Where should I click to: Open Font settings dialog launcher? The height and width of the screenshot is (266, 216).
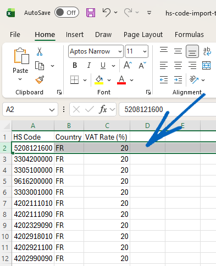[x=148, y=92]
